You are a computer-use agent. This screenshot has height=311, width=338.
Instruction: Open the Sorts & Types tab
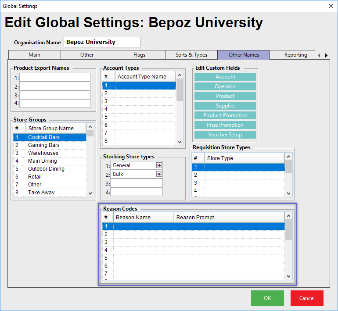tap(191, 55)
